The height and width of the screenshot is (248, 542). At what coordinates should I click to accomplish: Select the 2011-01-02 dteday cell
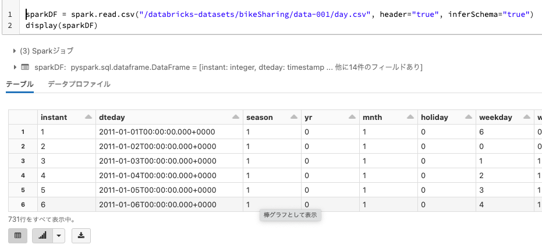(x=169, y=146)
